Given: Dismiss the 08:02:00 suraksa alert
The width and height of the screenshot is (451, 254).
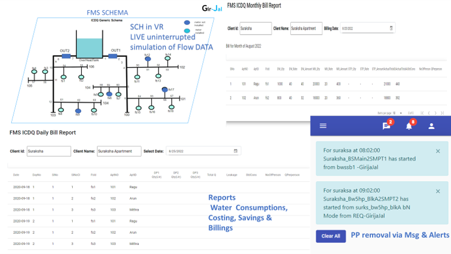Looking at the screenshot, I should (438, 151).
